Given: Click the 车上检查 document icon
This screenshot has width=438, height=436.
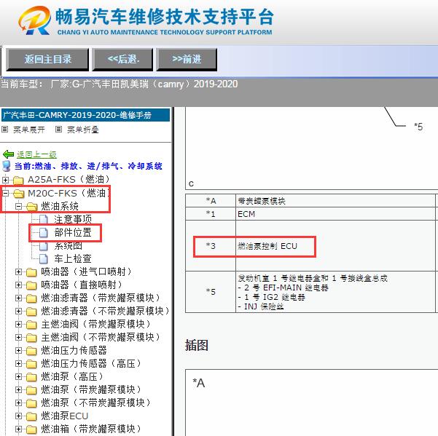Looking at the screenshot, I should [x=43, y=258].
